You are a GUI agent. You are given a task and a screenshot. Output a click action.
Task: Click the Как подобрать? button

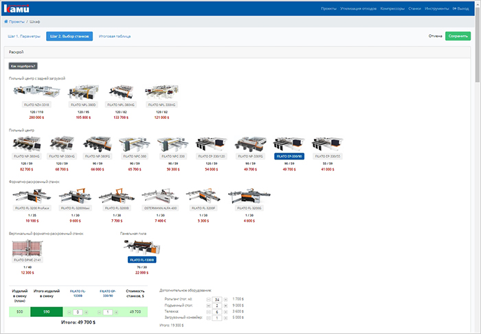(23, 66)
